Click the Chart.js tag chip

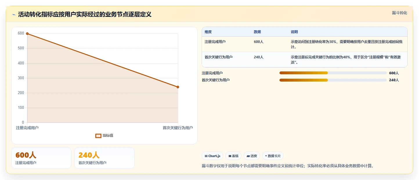(x=212, y=156)
